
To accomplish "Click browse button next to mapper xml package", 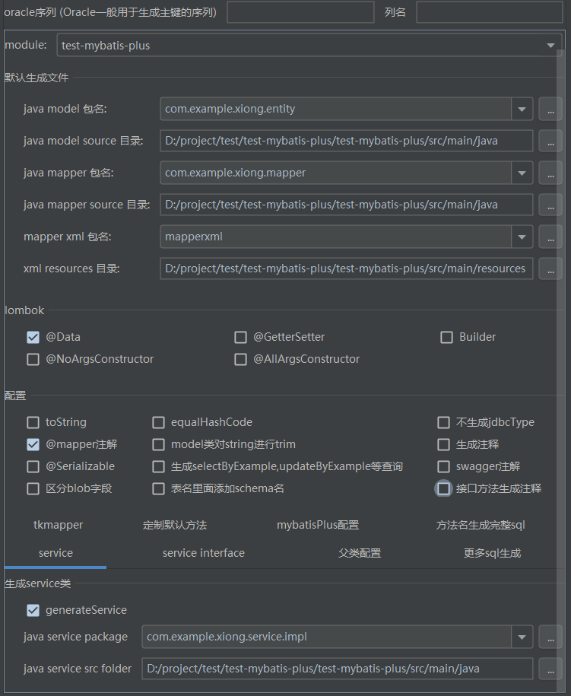I will (550, 237).
